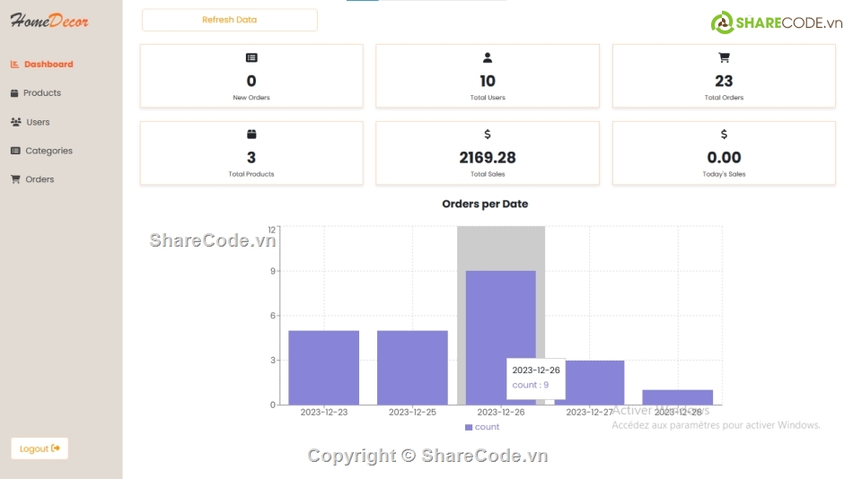Click the HomeDecor logo
853x479 pixels.
click(49, 21)
